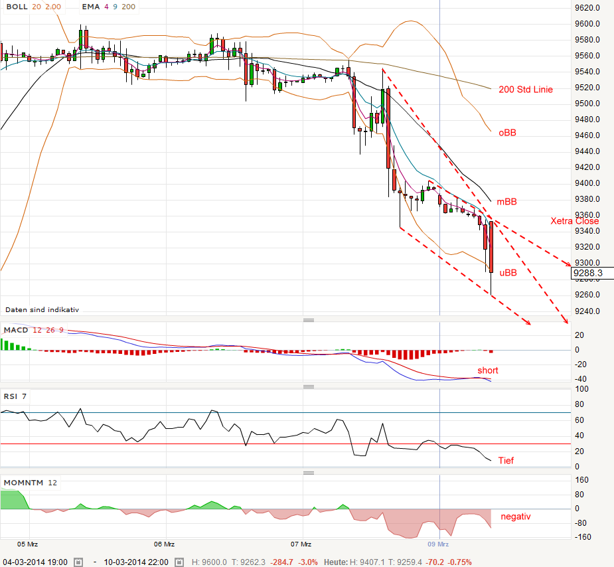This screenshot has height=567, width=614.
Task: Click the start date field 04-03-2014 19:00
Action: (x=35, y=562)
